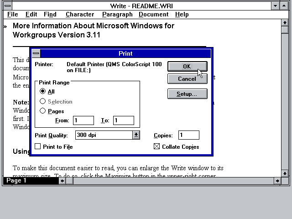Image resolution: width=292 pixels, height=219 pixels.
Task: Open the Write window control menu box
Action: (x=8, y=6)
